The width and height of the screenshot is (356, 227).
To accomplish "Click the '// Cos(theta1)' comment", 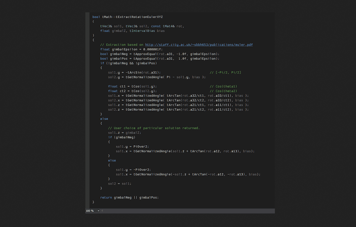I will (224, 86).
